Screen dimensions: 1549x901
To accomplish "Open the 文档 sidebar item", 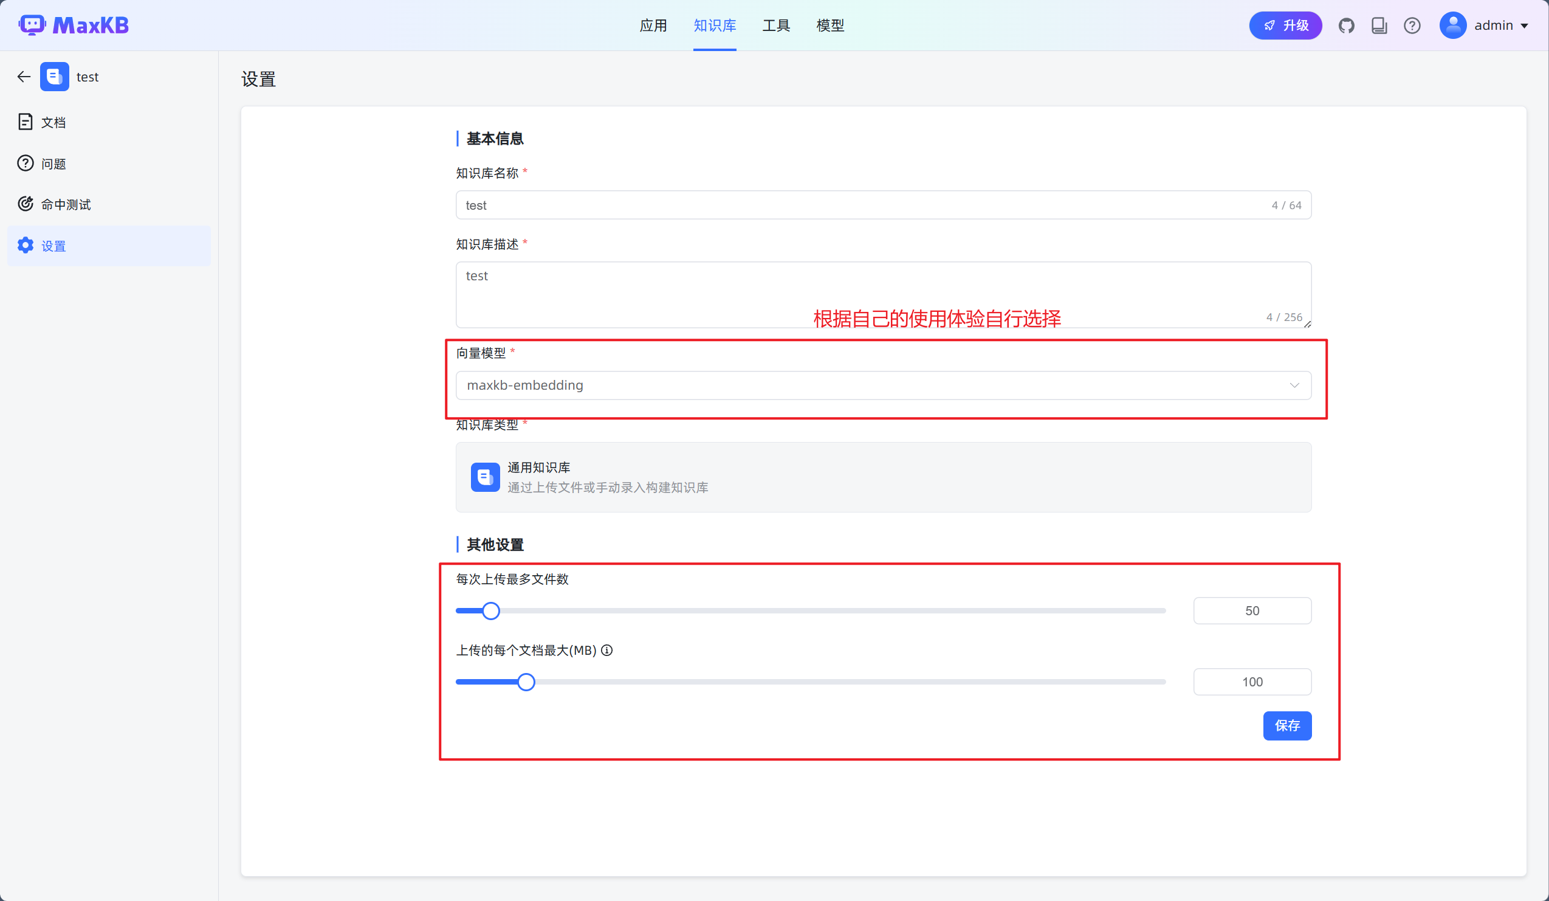I will click(53, 122).
